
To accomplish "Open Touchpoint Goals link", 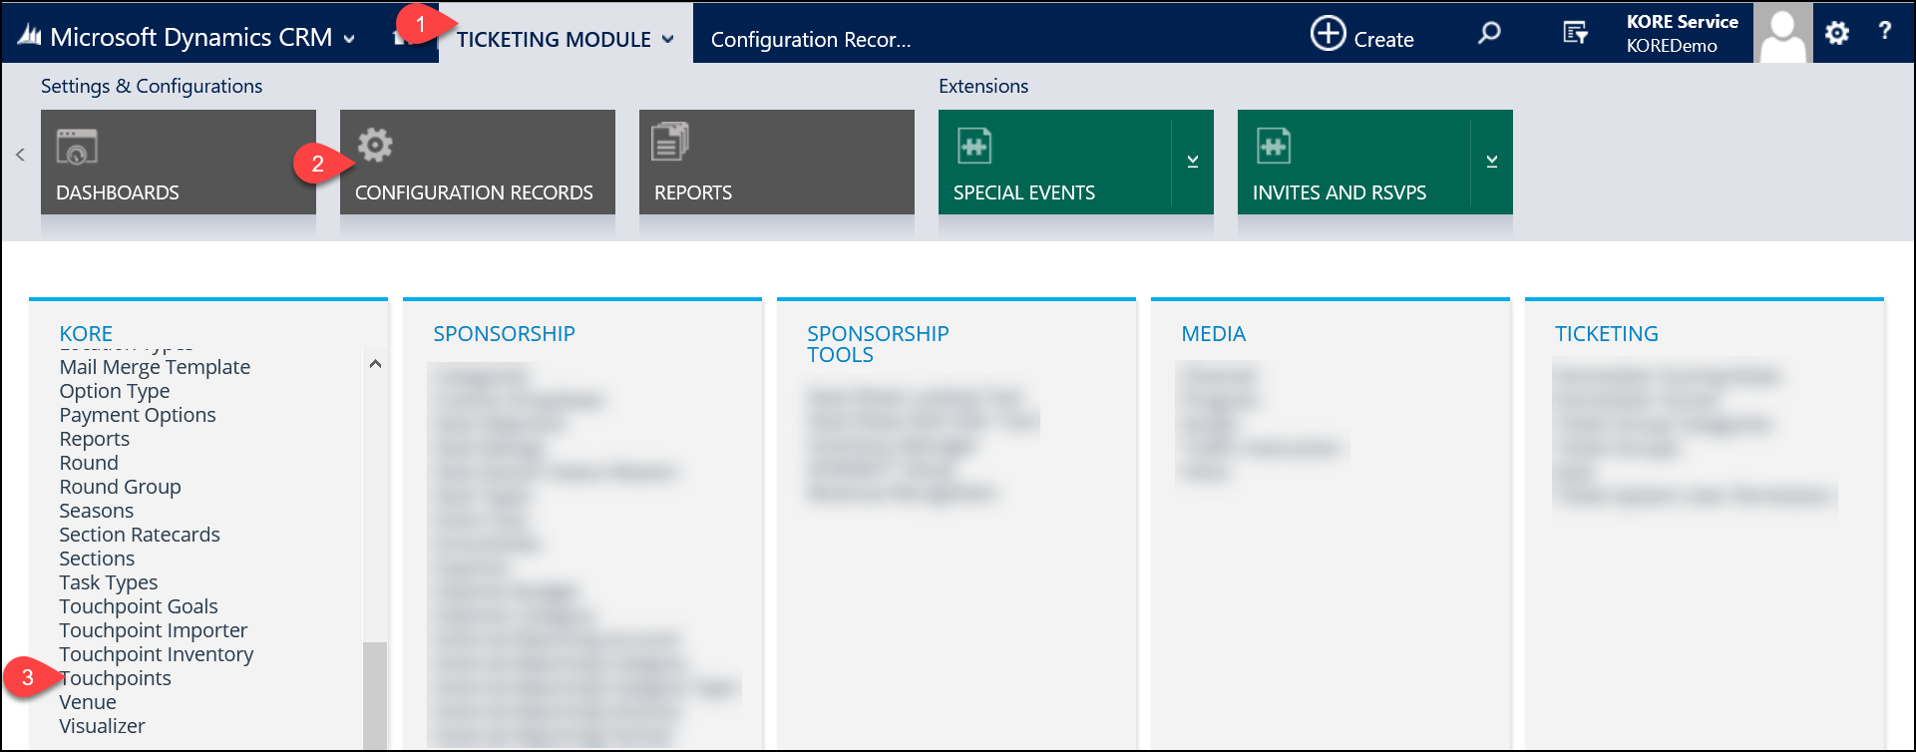I will click(x=139, y=606).
